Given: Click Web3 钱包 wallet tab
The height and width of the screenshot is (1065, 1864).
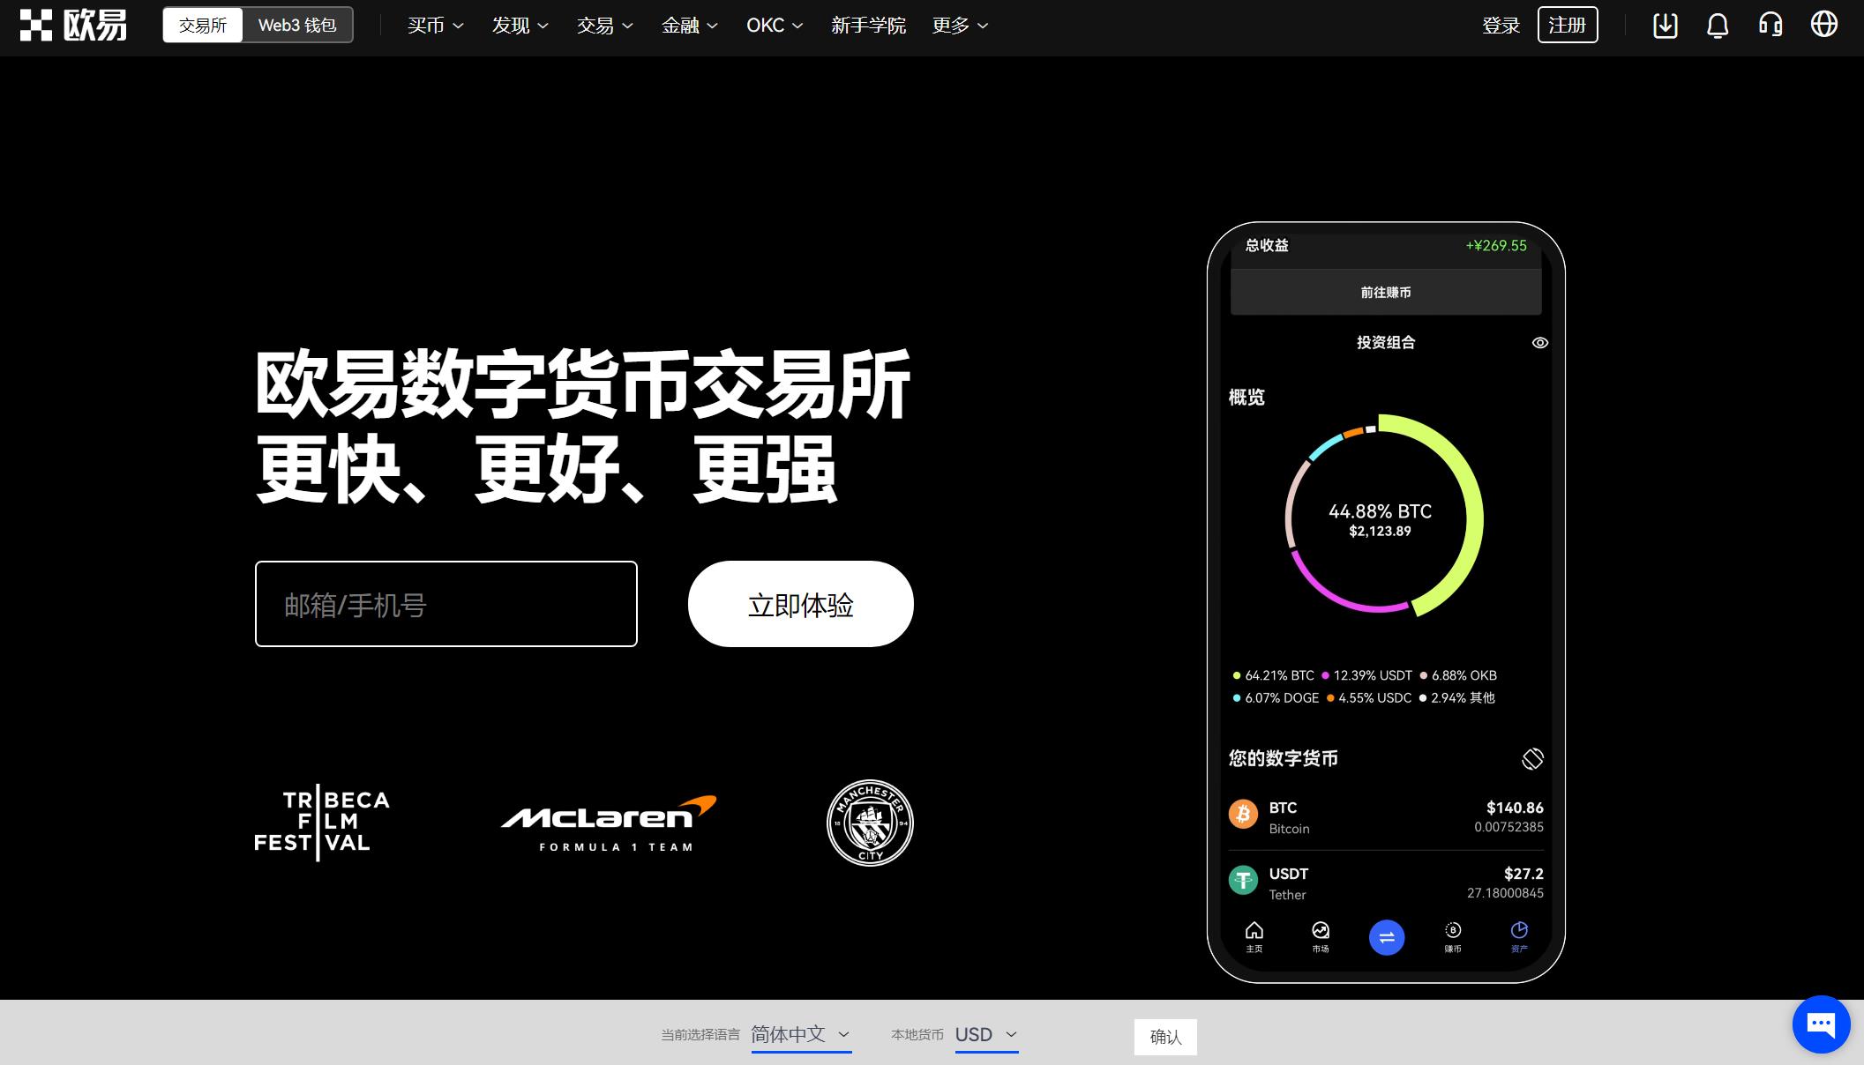Looking at the screenshot, I should [x=297, y=25].
